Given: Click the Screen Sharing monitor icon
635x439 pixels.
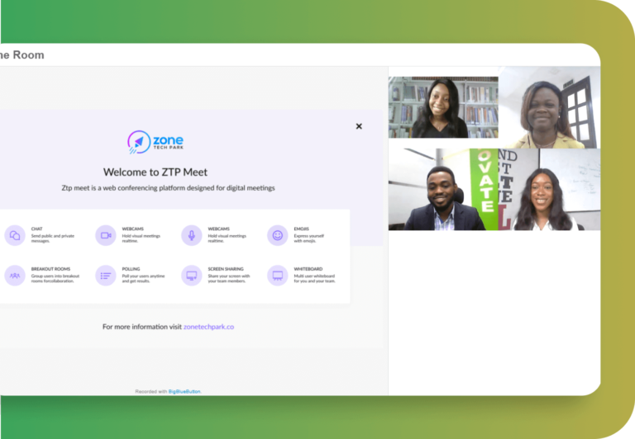Looking at the screenshot, I should [192, 276].
